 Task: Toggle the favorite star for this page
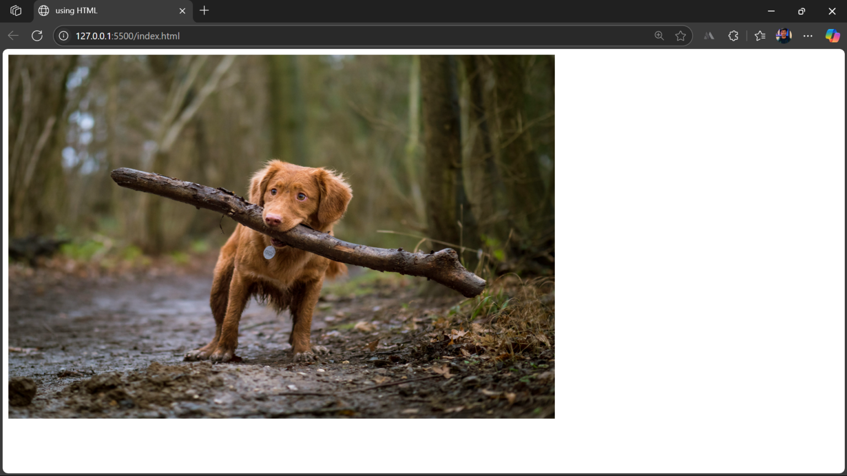(681, 35)
